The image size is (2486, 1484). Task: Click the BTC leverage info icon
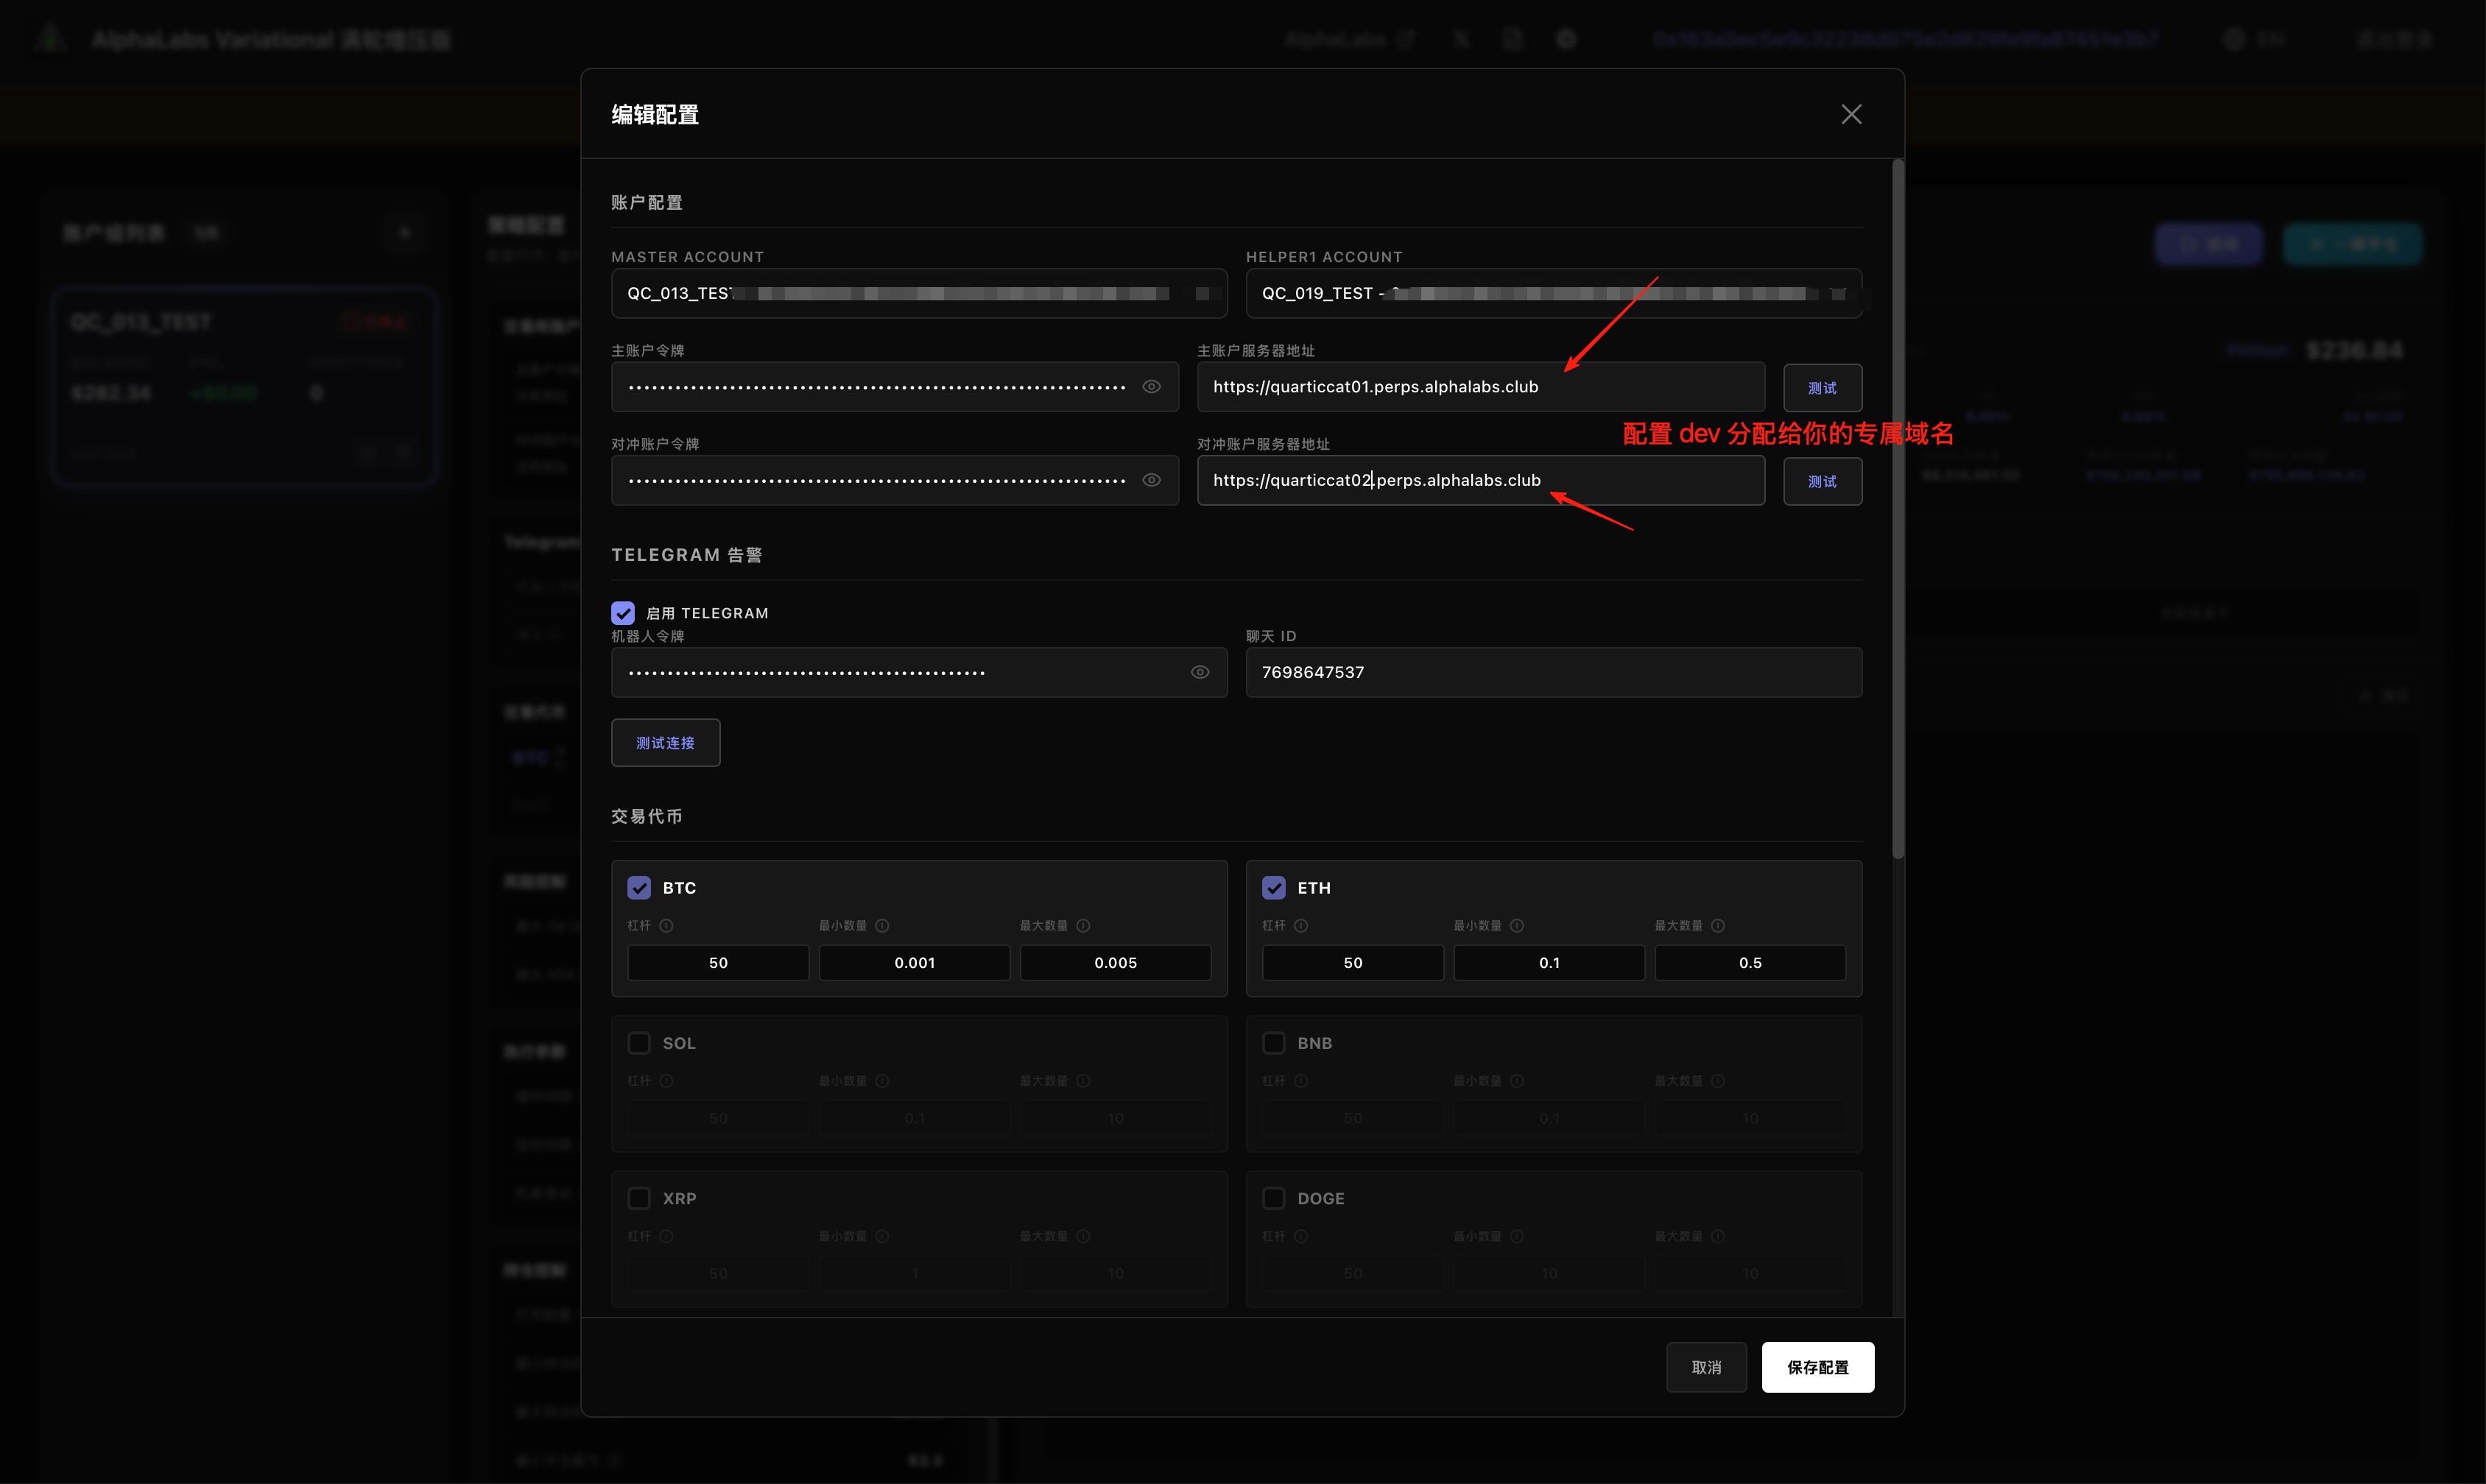click(666, 925)
